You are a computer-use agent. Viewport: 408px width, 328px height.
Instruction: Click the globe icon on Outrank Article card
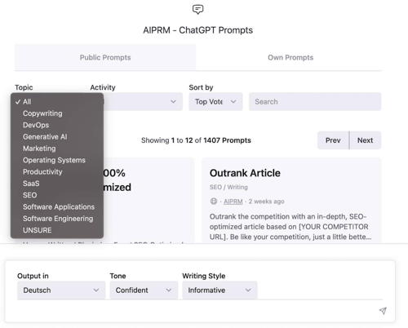point(214,202)
